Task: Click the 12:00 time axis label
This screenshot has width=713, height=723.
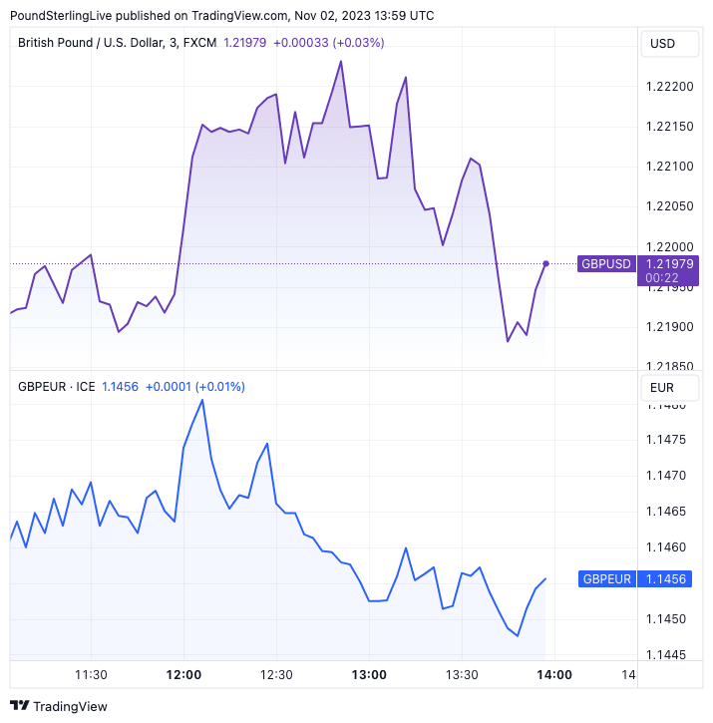Action: pos(184,675)
